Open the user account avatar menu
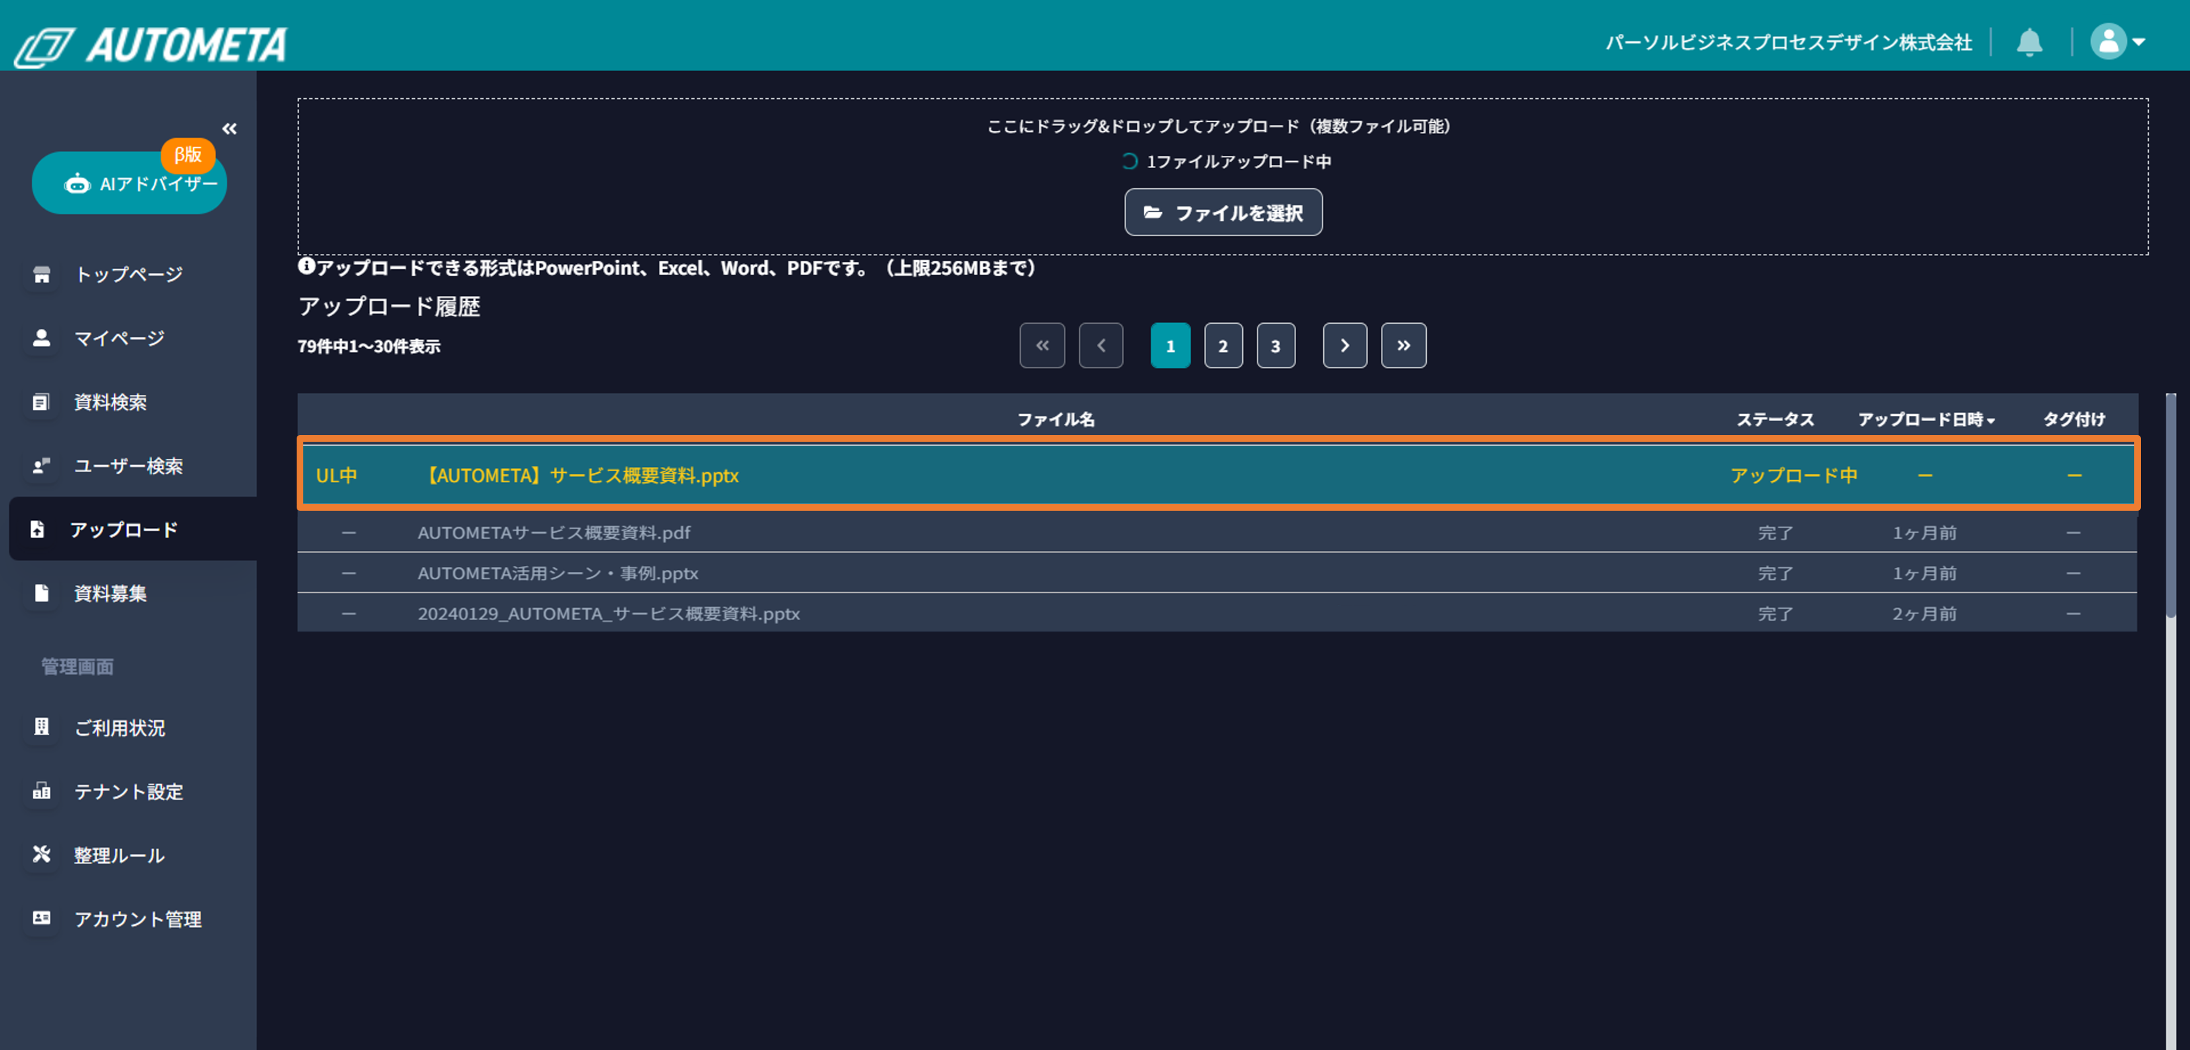This screenshot has width=2190, height=1050. (2118, 42)
